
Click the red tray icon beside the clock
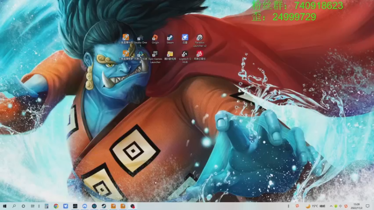point(346,206)
